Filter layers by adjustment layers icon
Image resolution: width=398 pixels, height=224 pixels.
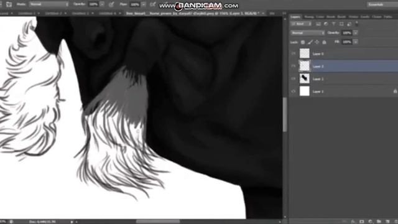(326, 24)
